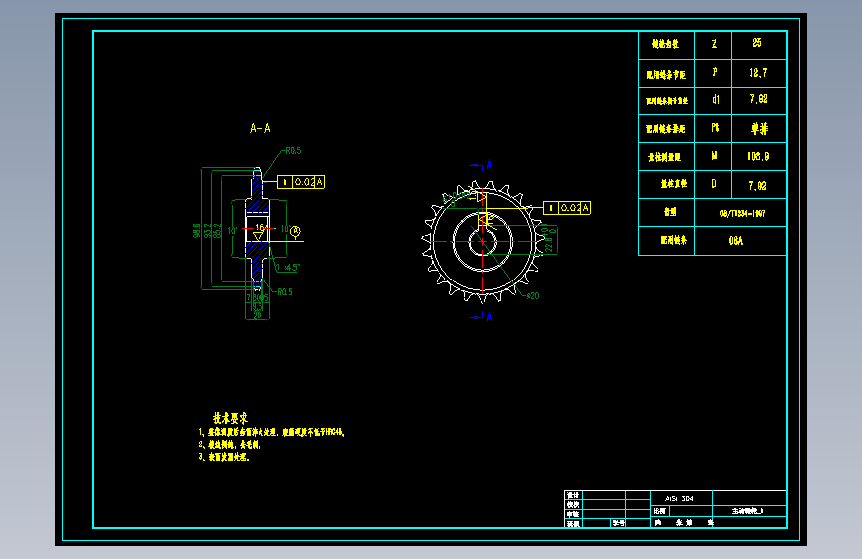Select the R0.5 radius label below the section

pos(284,292)
